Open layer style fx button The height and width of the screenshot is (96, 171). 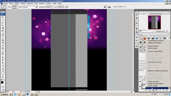[x=150, y=90]
